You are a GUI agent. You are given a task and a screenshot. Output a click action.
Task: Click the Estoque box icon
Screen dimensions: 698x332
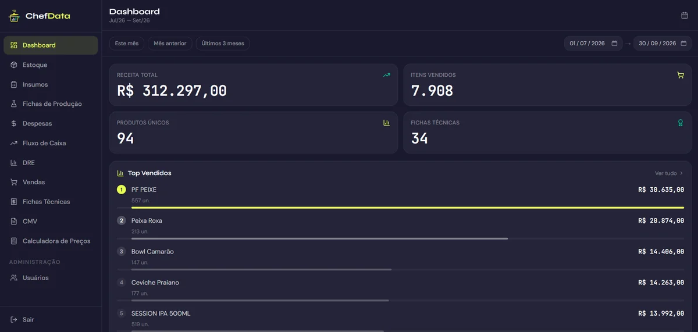14,65
